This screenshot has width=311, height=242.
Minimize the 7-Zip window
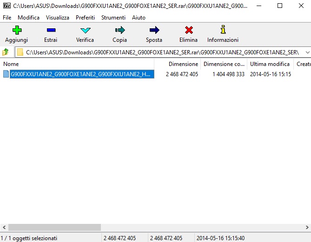(258, 6)
